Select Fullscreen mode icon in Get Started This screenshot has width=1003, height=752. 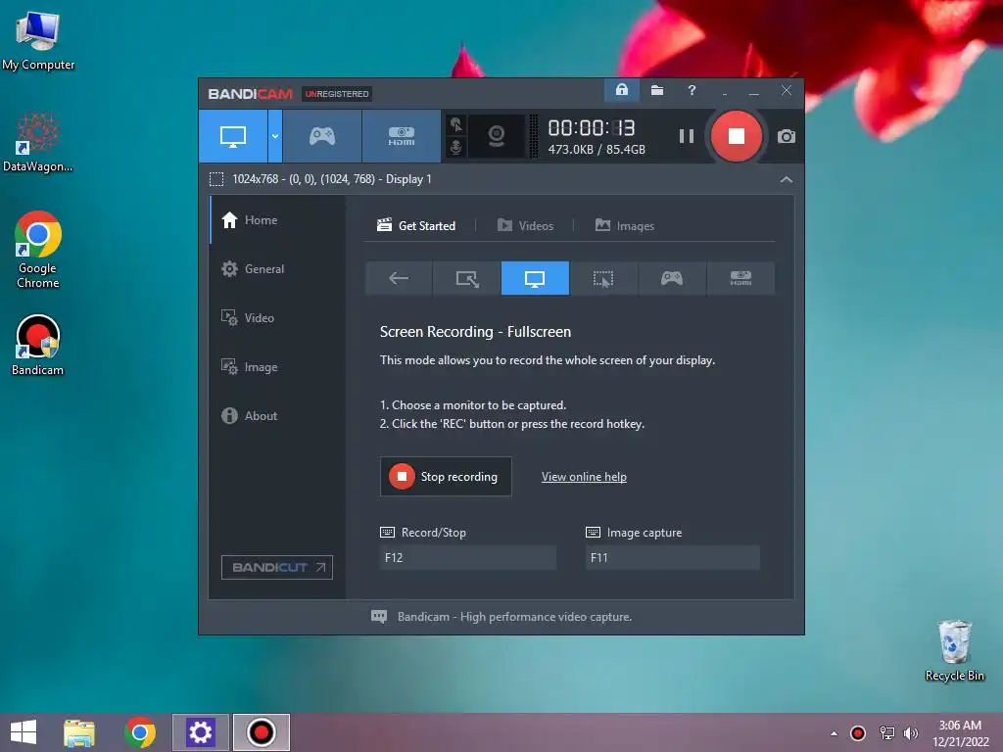535,278
